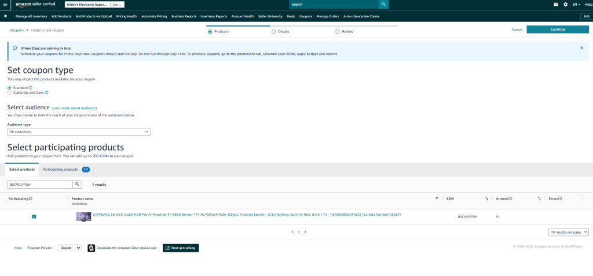Search the ASIN with the magnifier button
Screen dimensions: 593x276
click(77, 184)
